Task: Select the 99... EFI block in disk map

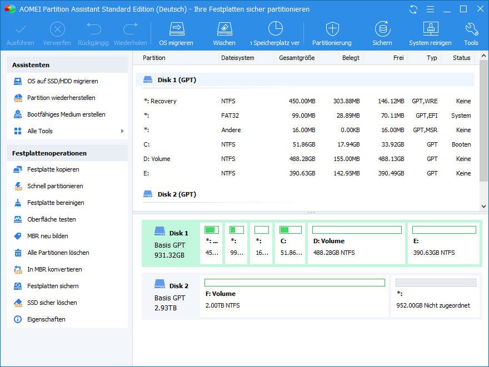Action: [236, 243]
